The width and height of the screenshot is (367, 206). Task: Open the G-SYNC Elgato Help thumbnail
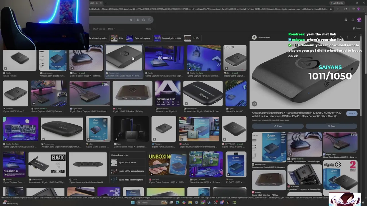coord(89,93)
